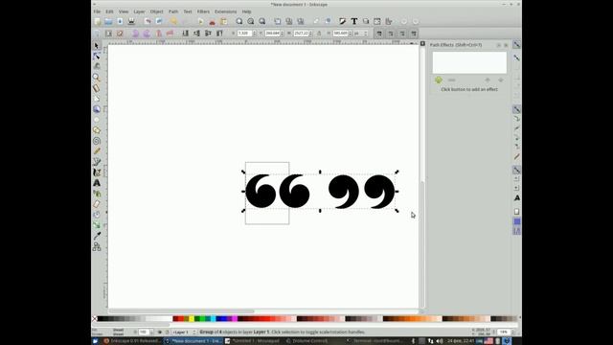The width and height of the screenshot is (613, 345).
Task: Select the Spiral tool
Action: point(97,141)
